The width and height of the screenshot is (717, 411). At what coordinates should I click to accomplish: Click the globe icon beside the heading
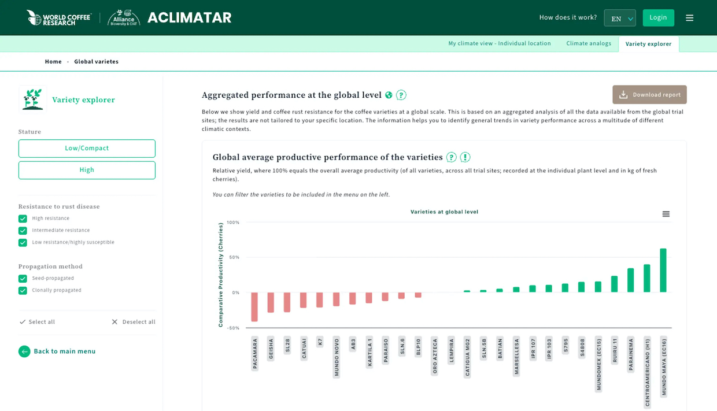click(389, 95)
